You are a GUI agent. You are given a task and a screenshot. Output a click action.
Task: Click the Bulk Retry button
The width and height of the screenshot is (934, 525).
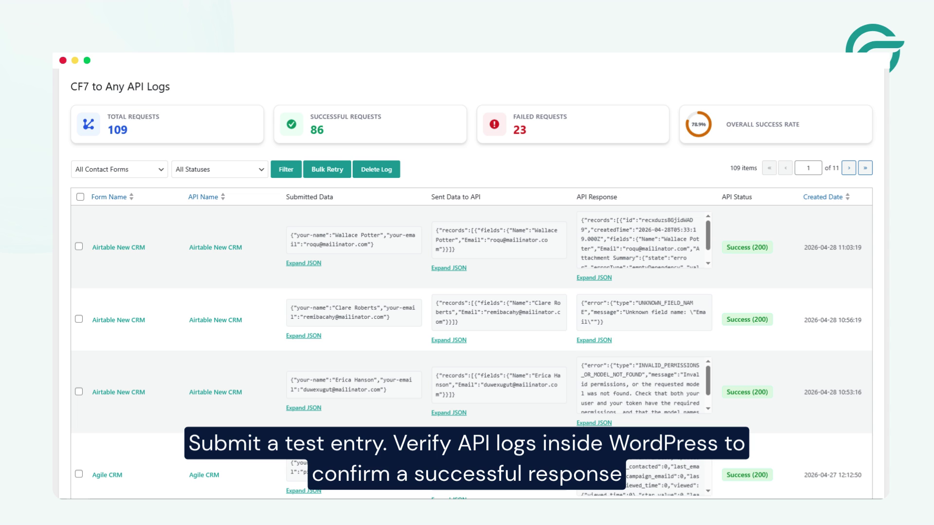(x=327, y=169)
